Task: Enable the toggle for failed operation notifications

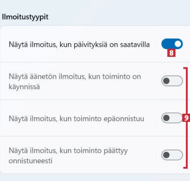Action: pyautogui.click(x=172, y=118)
